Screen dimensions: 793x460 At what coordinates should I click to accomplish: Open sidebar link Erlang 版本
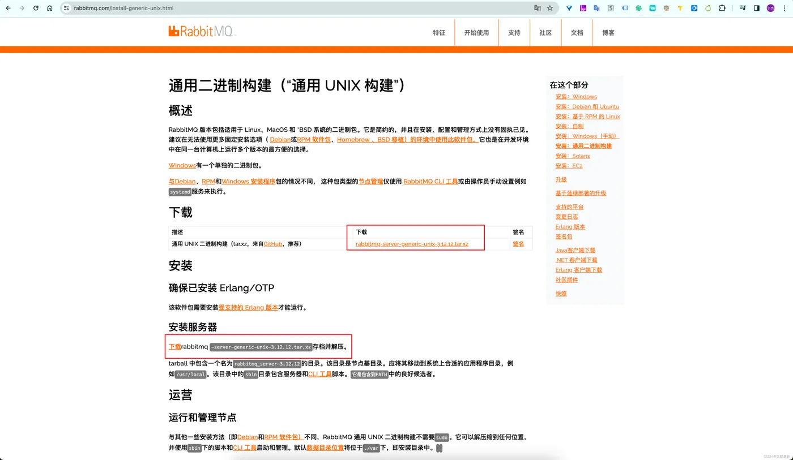(x=570, y=227)
